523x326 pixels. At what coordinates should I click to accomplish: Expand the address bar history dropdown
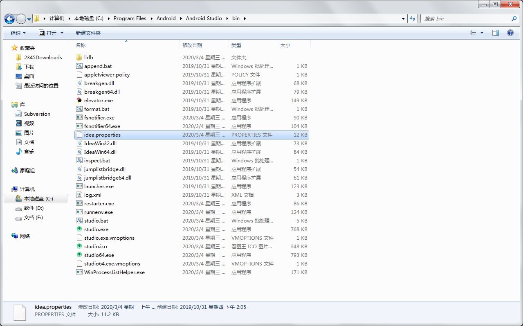click(x=403, y=18)
